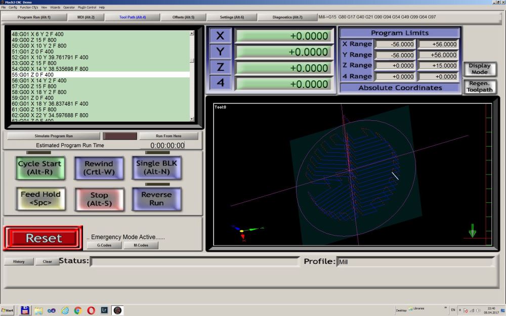506x316 pixels.
Task: Open the blue infinity app icon
Action: (51, 310)
